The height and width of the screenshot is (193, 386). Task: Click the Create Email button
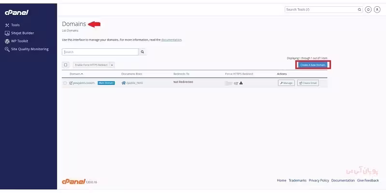click(308, 83)
